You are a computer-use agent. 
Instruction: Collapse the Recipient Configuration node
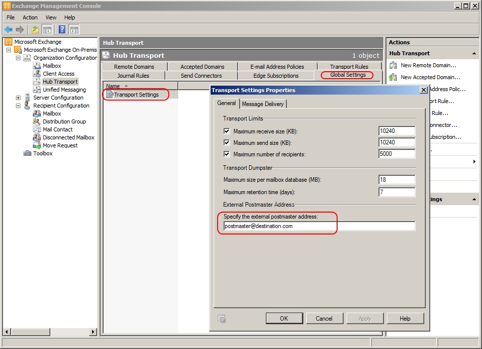pyautogui.click(x=18, y=106)
